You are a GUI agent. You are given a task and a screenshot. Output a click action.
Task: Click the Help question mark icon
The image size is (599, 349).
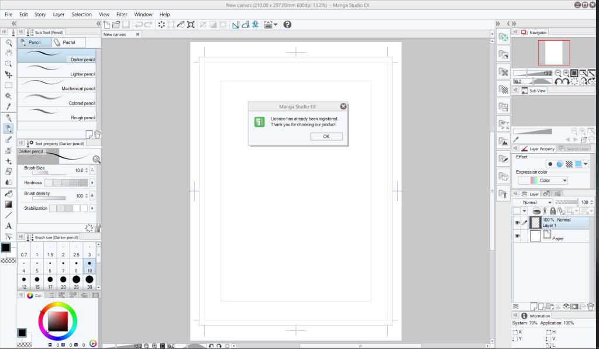287,25
